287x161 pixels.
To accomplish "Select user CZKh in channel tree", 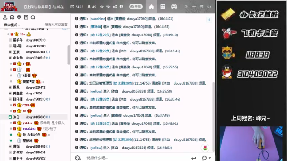I will pyautogui.click(x=26, y=105).
